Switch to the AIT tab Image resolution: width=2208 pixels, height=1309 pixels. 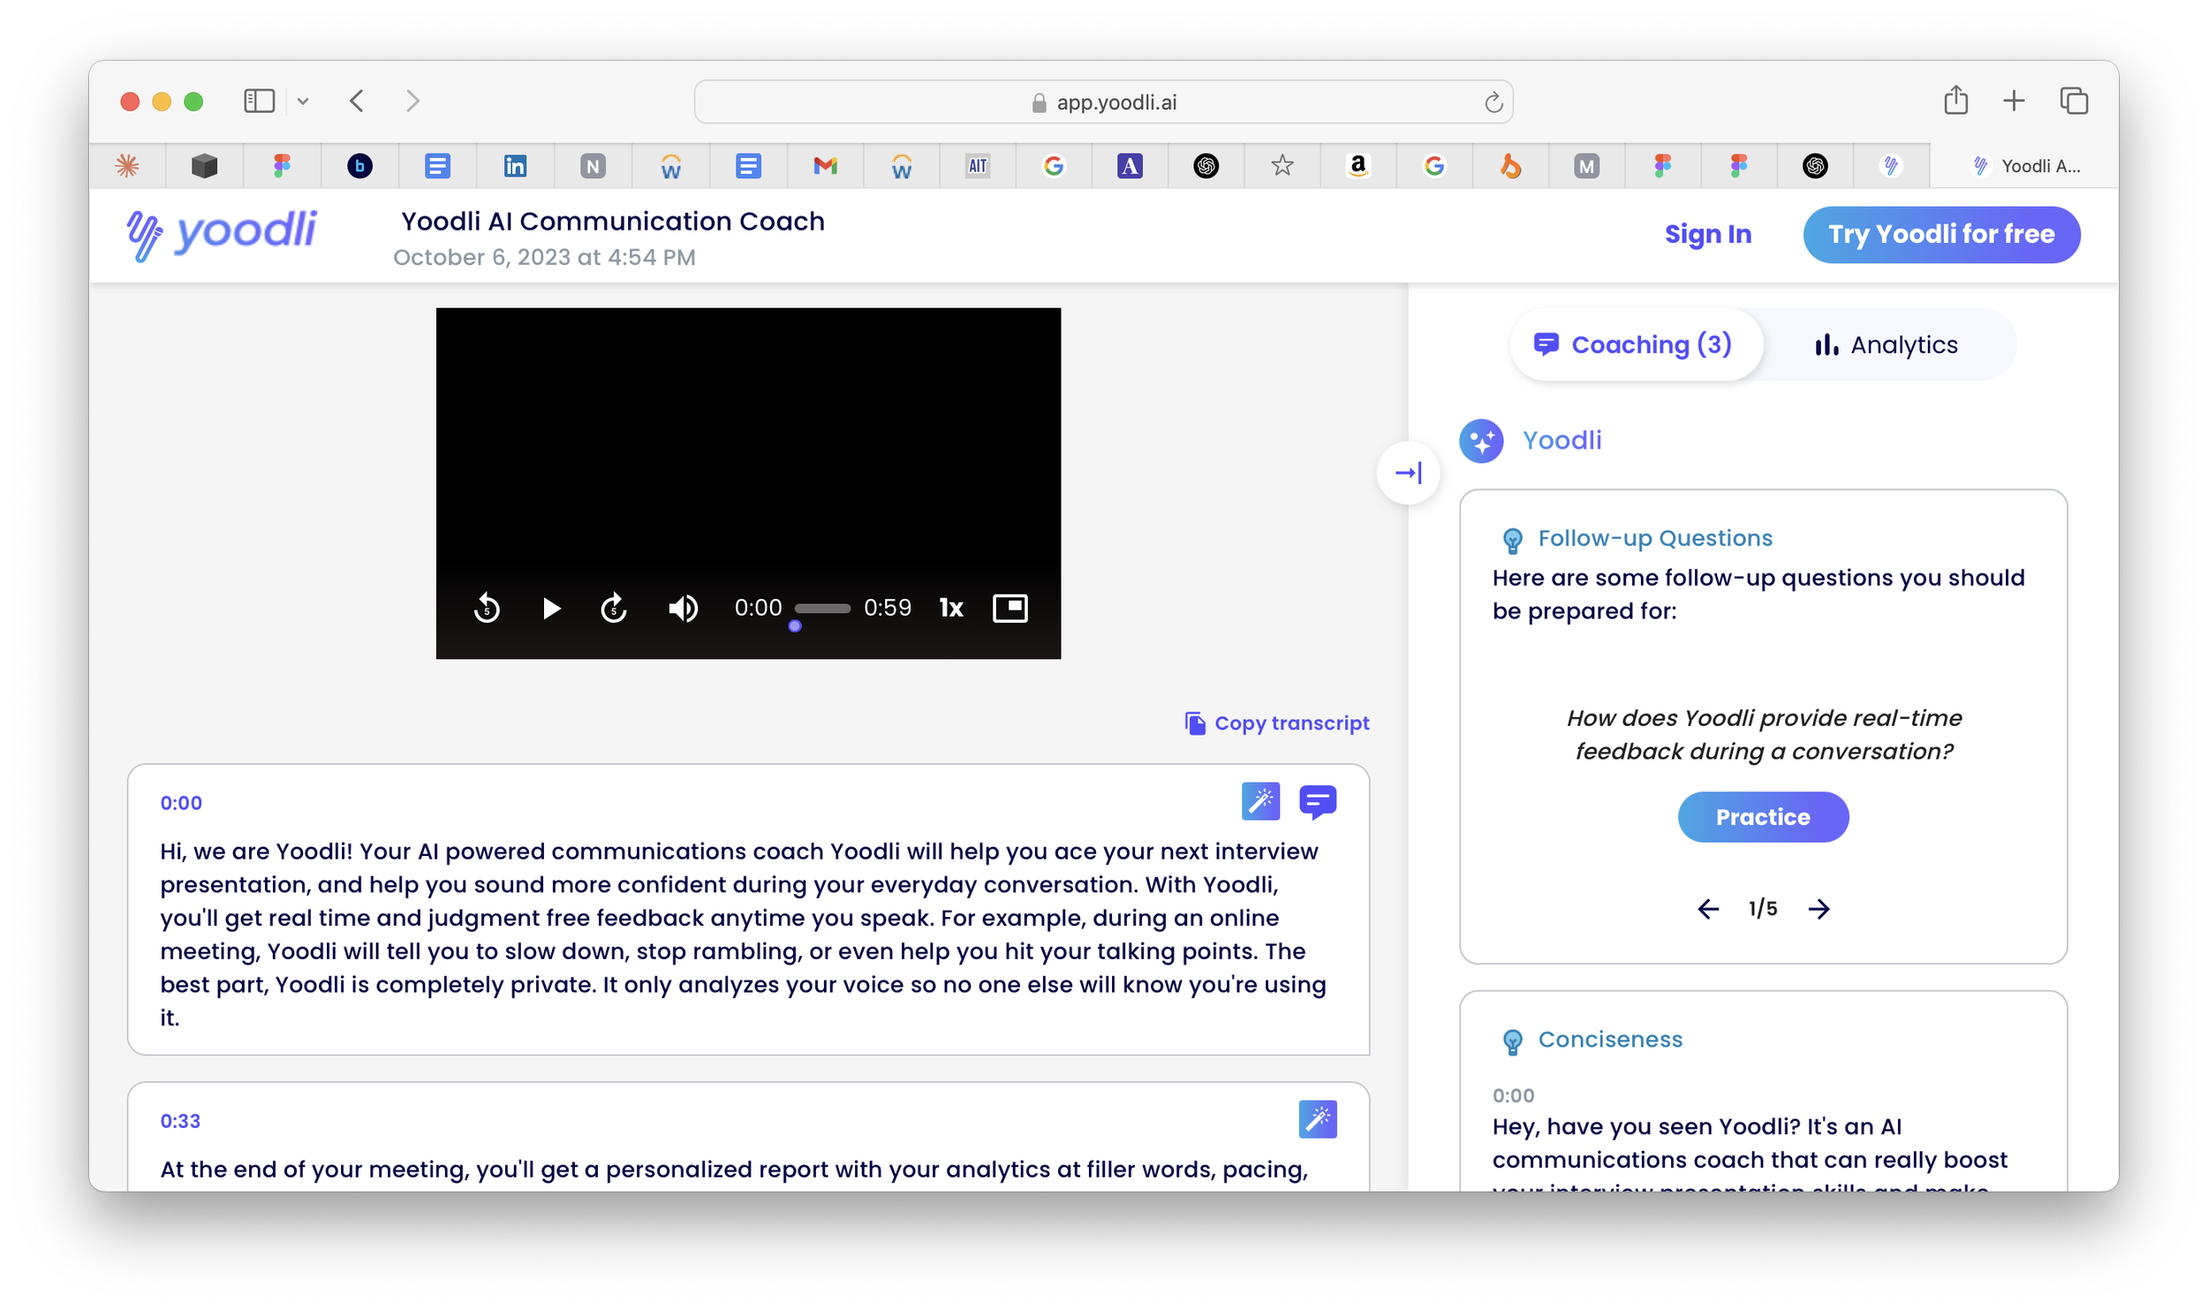tap(977, 165)
